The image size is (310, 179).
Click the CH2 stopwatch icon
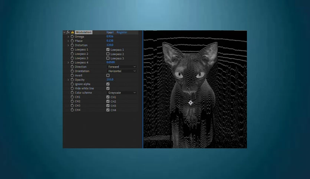pyautogui.click(x=72, y=101)
